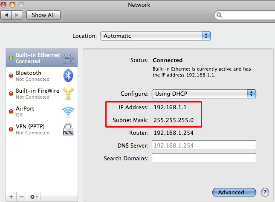The width and height of the screenshot is (275, 202).
Task: Click the AirPort Wi-Fi icon
Action: 68,111
